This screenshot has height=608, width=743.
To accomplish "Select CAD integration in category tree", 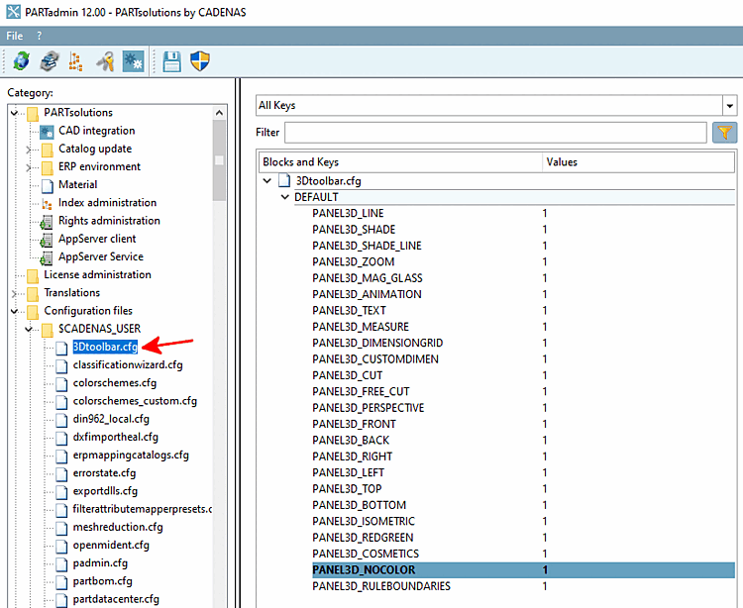I will 96,131.
